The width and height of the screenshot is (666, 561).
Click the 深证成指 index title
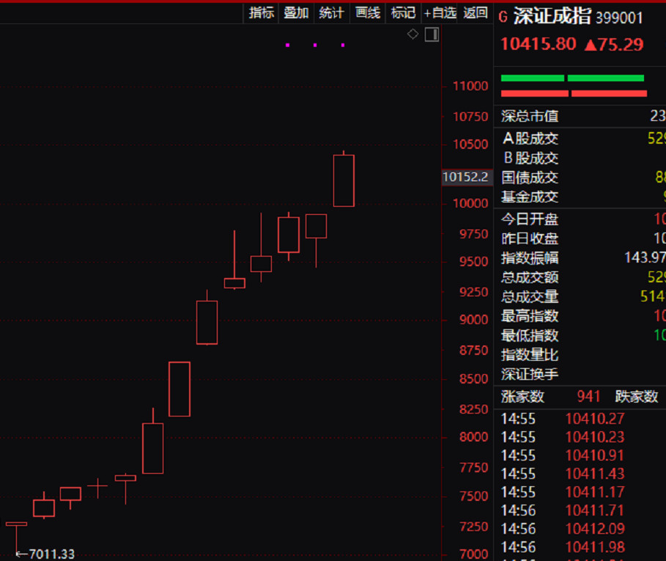(552, 17)
